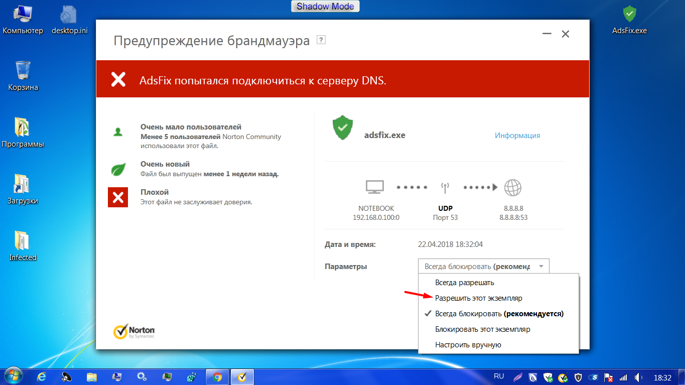Click the Norton checkmark tray icon
685x385 pixels.
coord(564,377)
